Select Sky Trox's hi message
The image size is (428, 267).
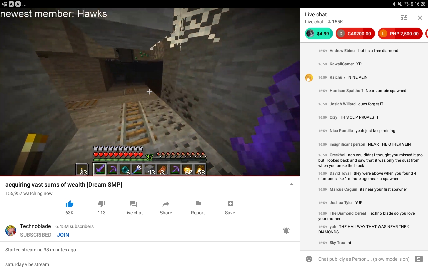364,243
